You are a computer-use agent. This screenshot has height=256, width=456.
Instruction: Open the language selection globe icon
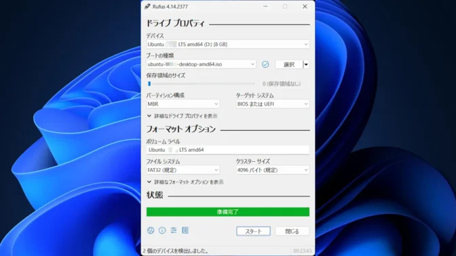pos(151,230)
